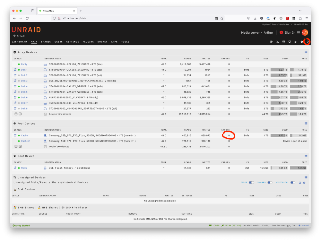Screen dimensions: 321x241
Task: Spin up pool devices arrow
Action: coord(20,146)
